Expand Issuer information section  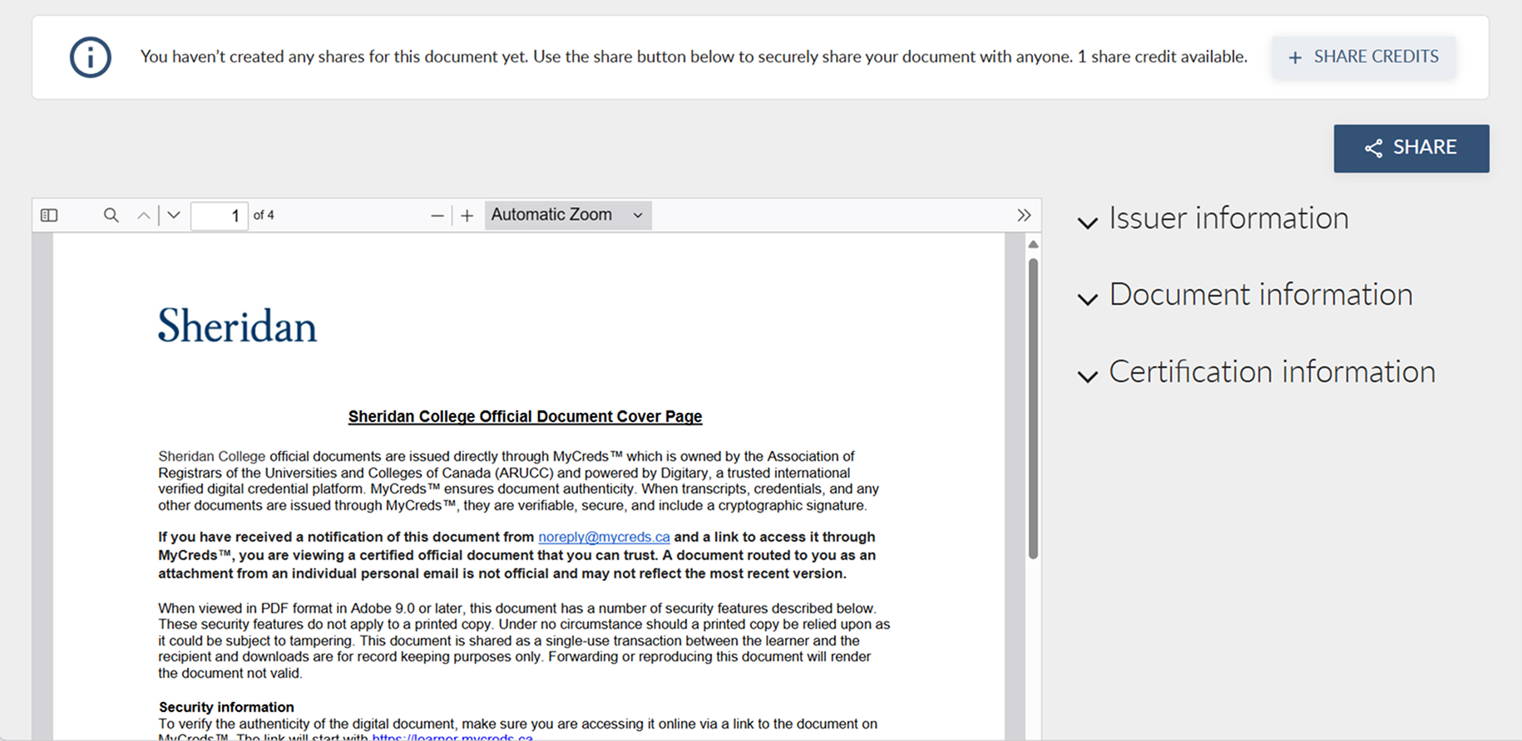pos(1213,218)
